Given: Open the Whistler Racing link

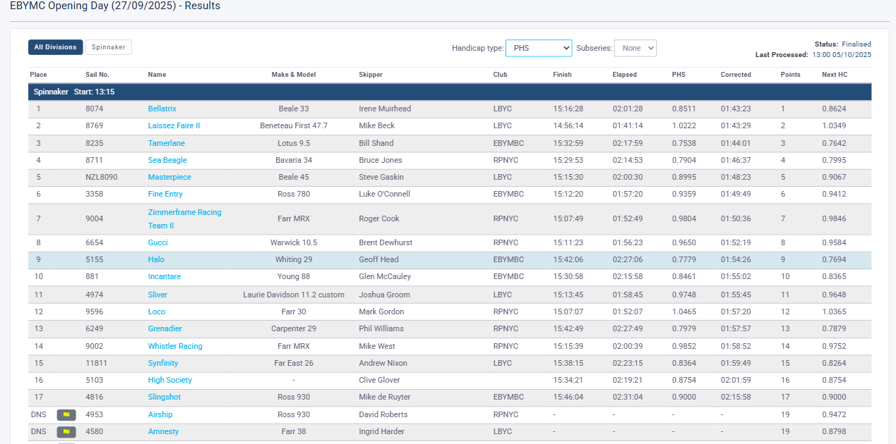Looking at the screenshot, I should click(175, 346).
